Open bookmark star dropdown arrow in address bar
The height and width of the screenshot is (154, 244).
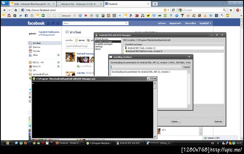168,10
